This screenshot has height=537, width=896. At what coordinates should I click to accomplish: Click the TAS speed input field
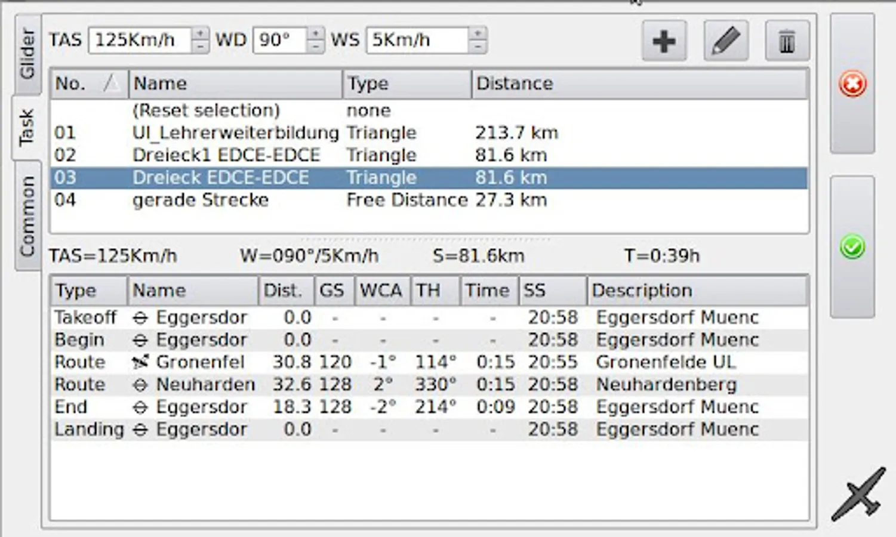[140, 40]
